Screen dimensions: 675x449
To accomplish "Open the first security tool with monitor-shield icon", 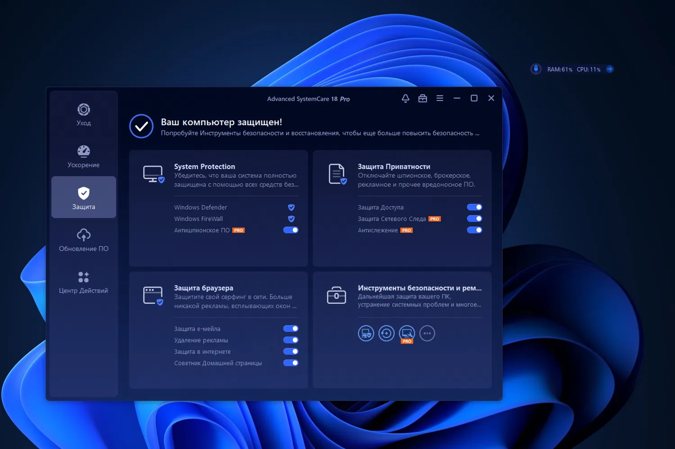I will point(366,333).
